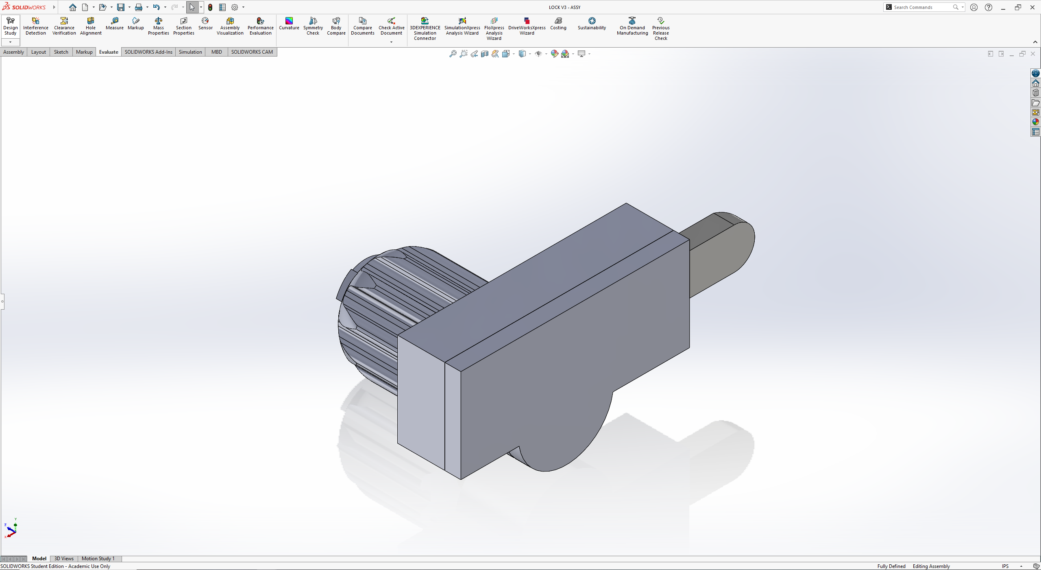The image size is (1041, 570).
Task: Open the Motion Study 1 tab
Action: coord(98,559)
